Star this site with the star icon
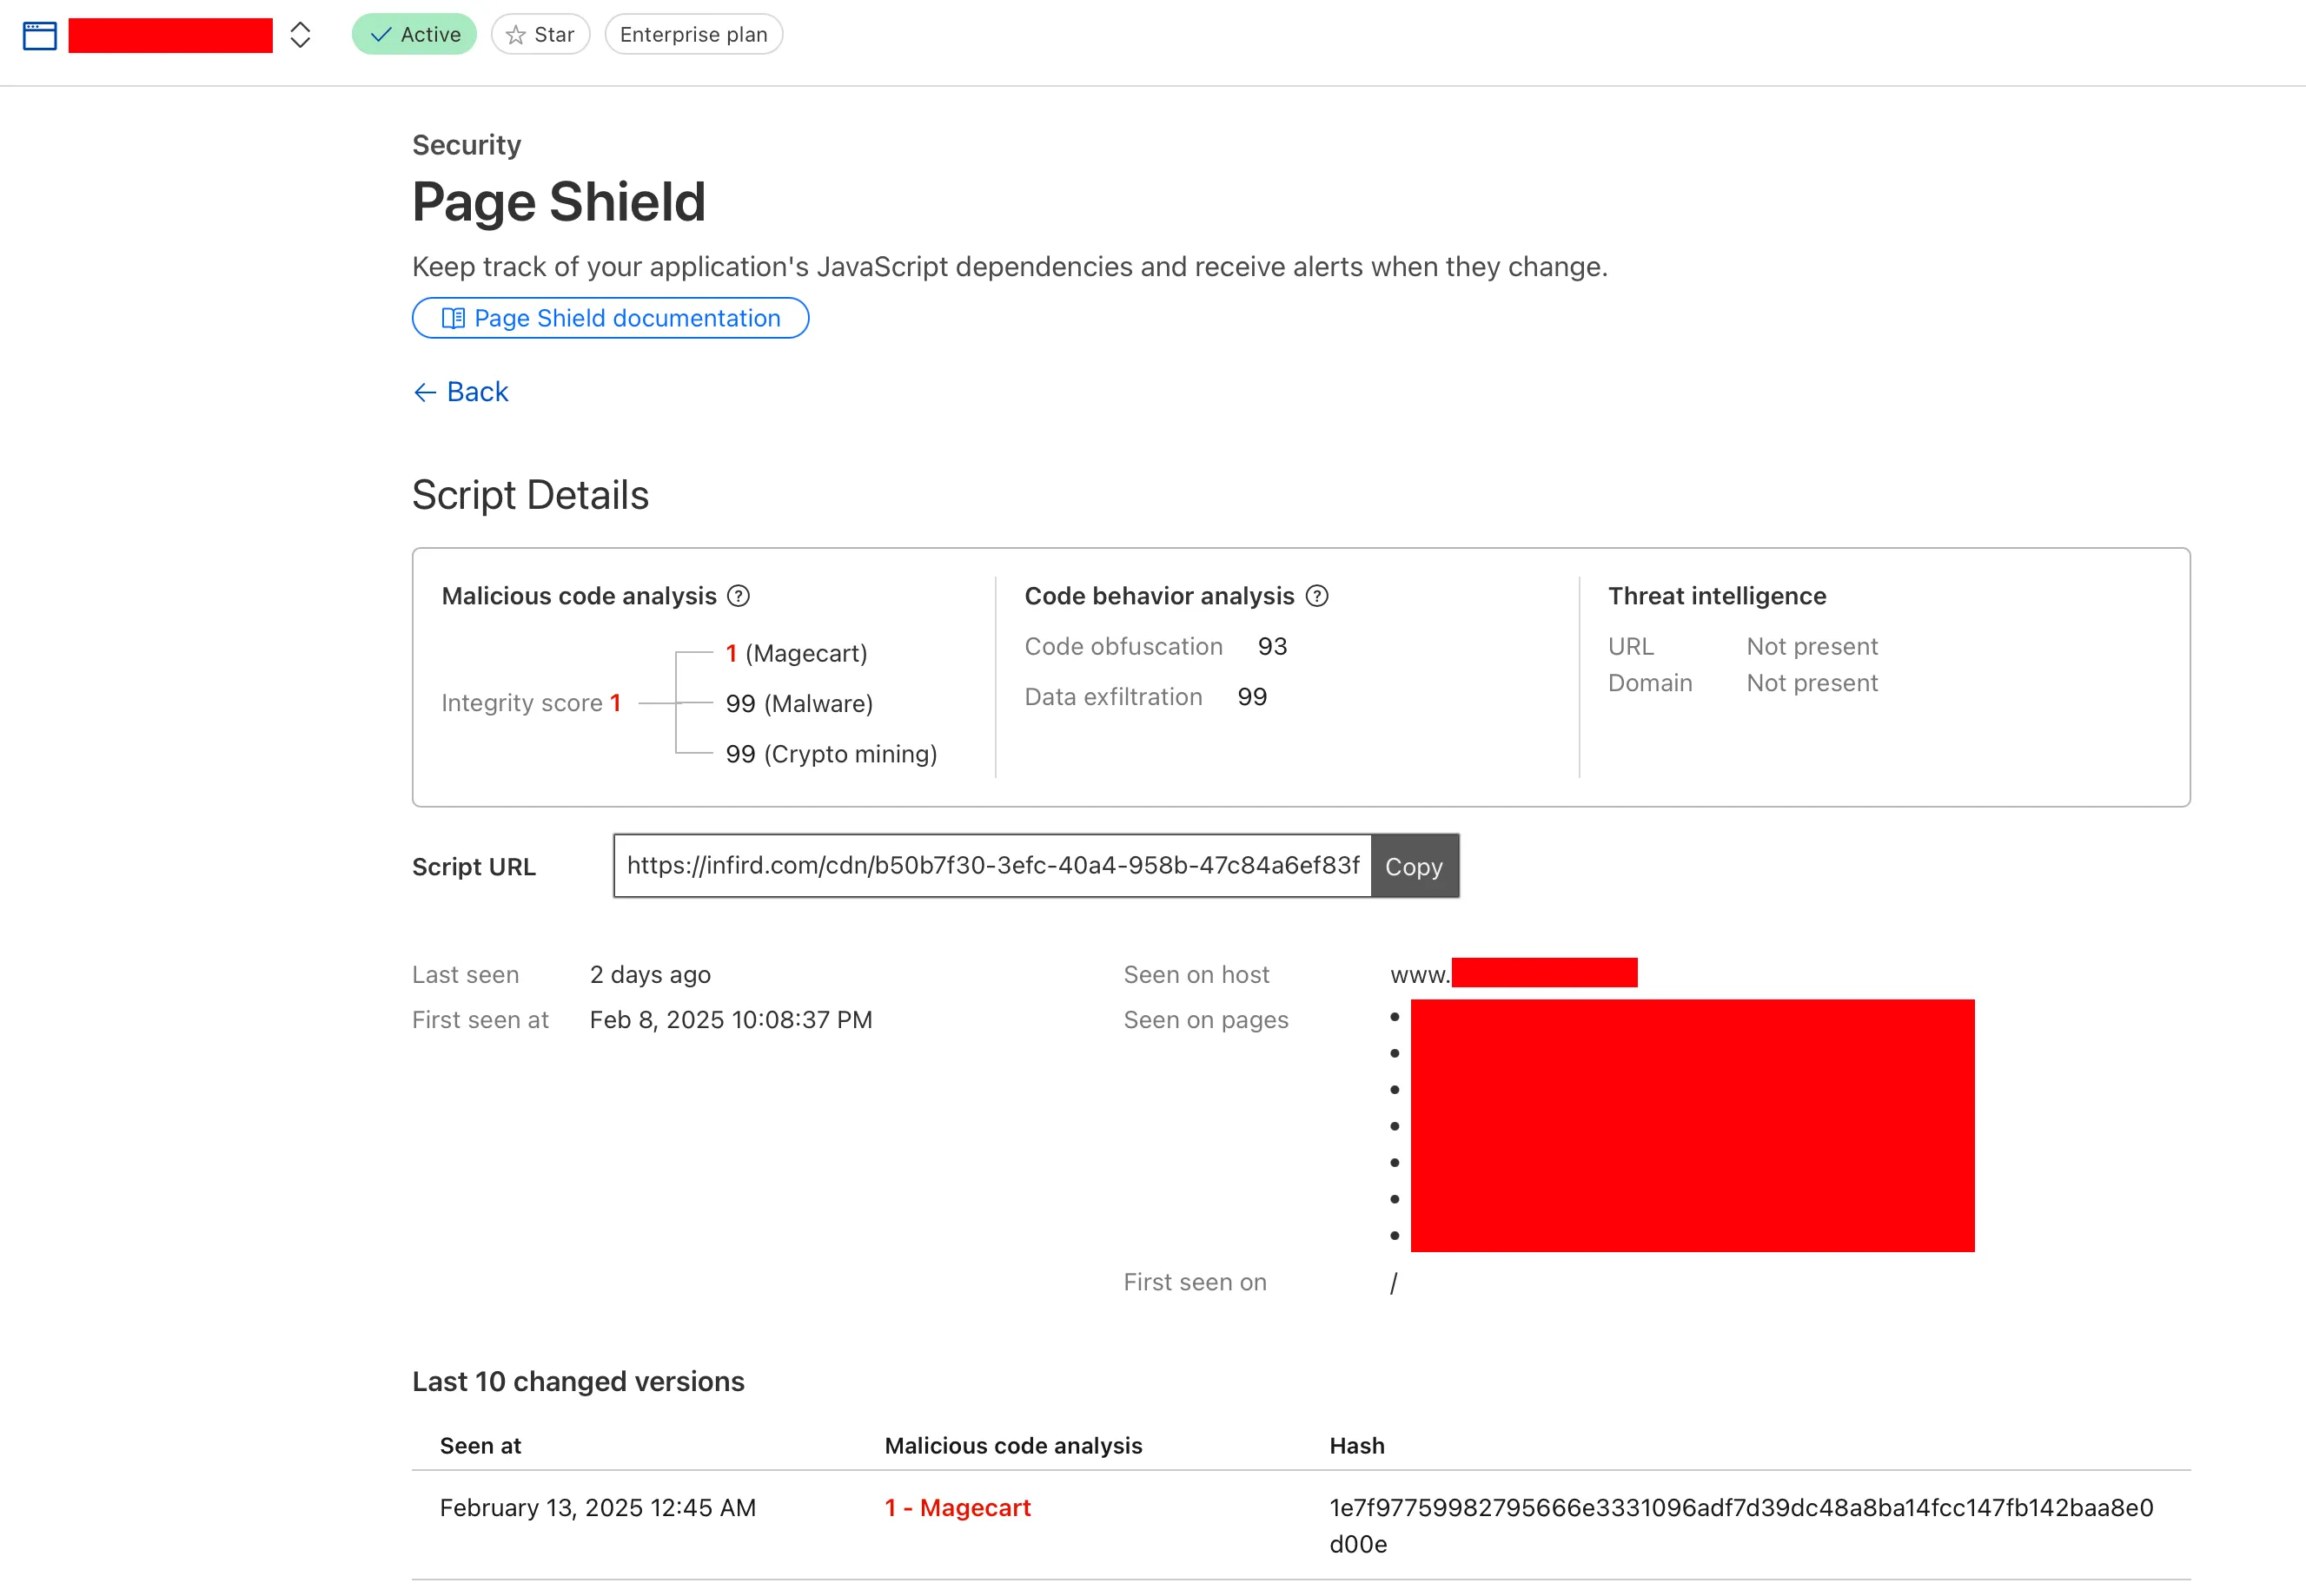Viewport: 2306px width, 1596px height. click(x=516, y=35)
